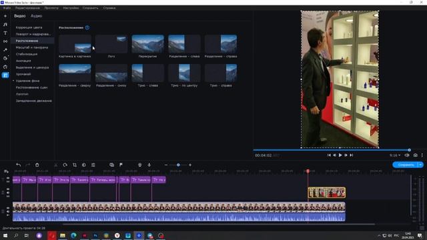Rotate the clip with the rotate icon
Image resolution: width=427 pixels, height=240 pixels.
(x=65, y=165)
